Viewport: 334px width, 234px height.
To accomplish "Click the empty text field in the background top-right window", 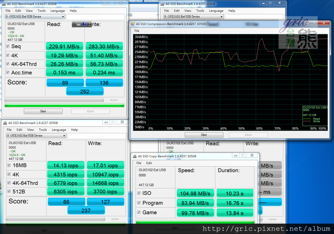I will [x=254, y=17].
